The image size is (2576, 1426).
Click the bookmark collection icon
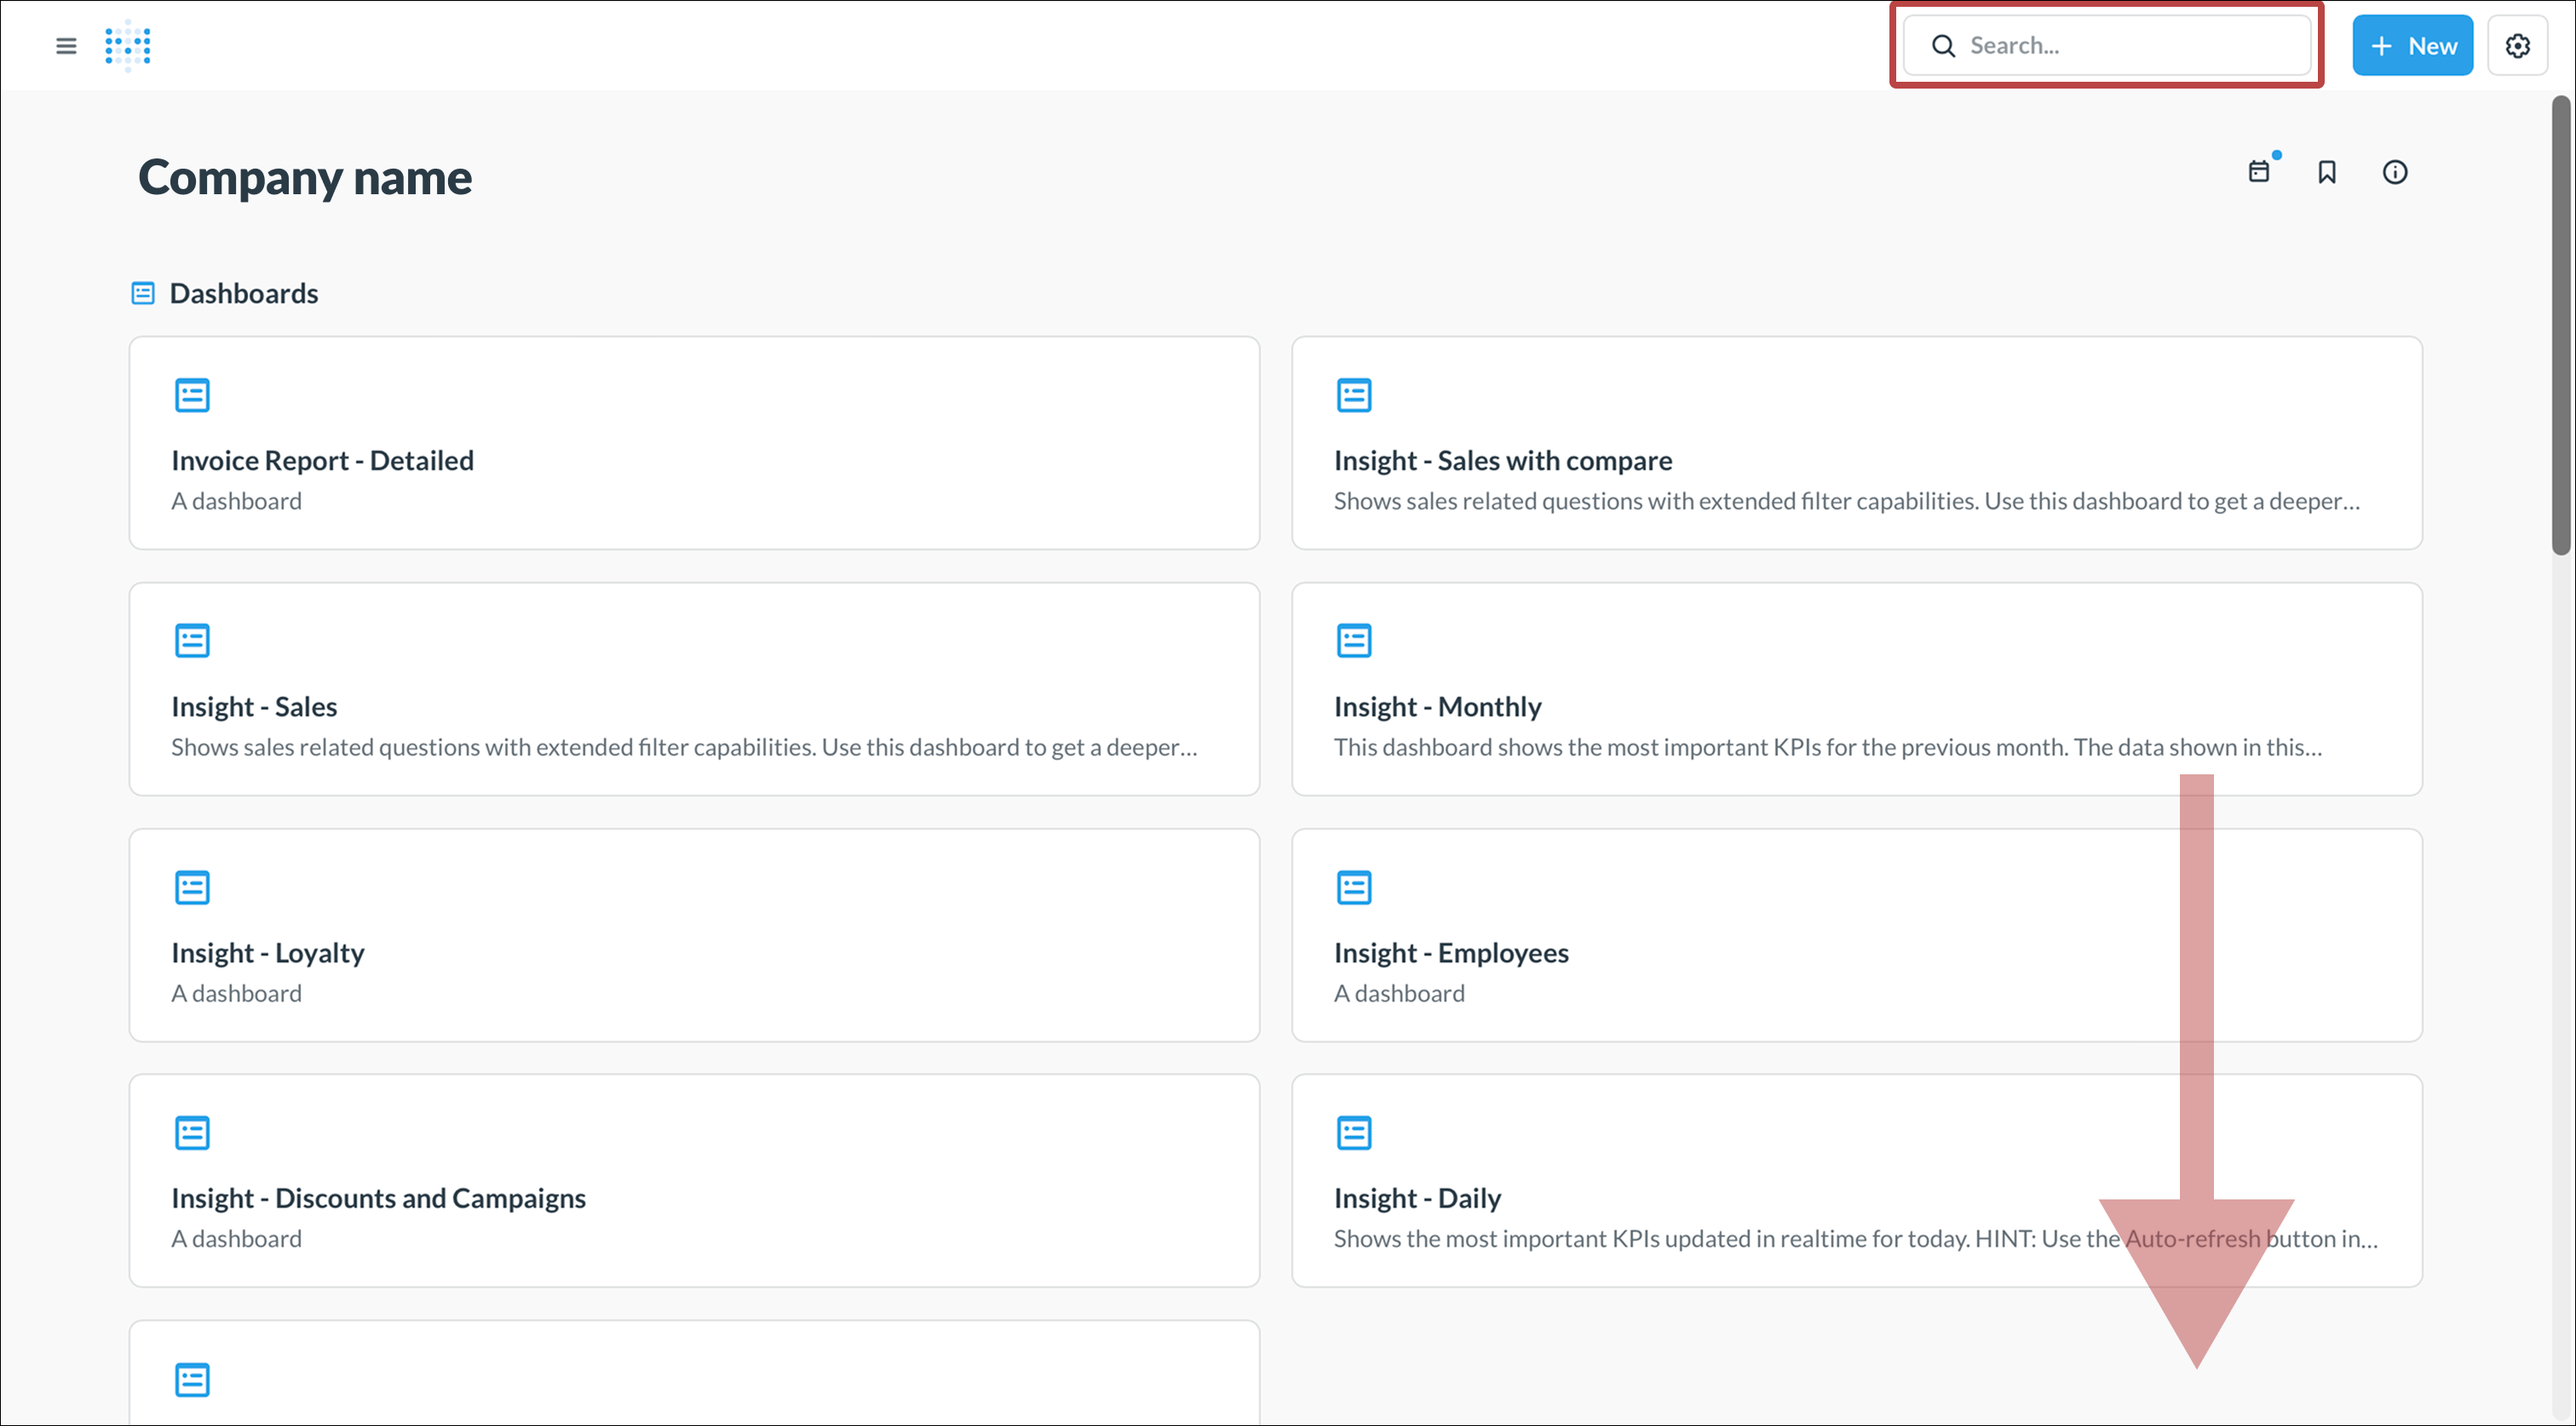tap(2327, 172)
